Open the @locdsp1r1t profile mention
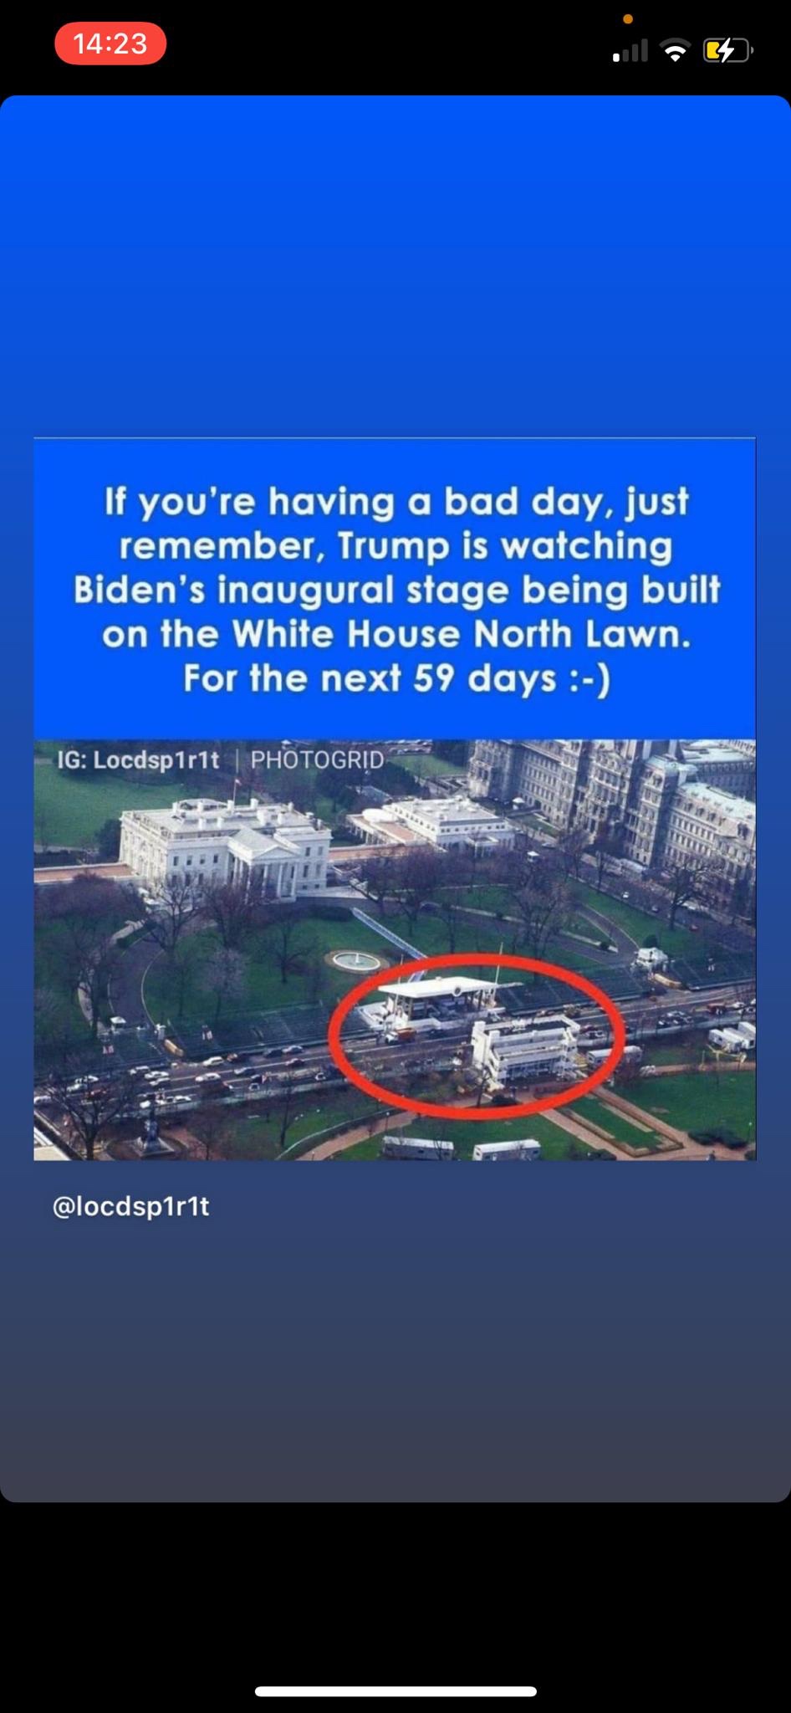The image size is (791, 1713). [130, 1206]
